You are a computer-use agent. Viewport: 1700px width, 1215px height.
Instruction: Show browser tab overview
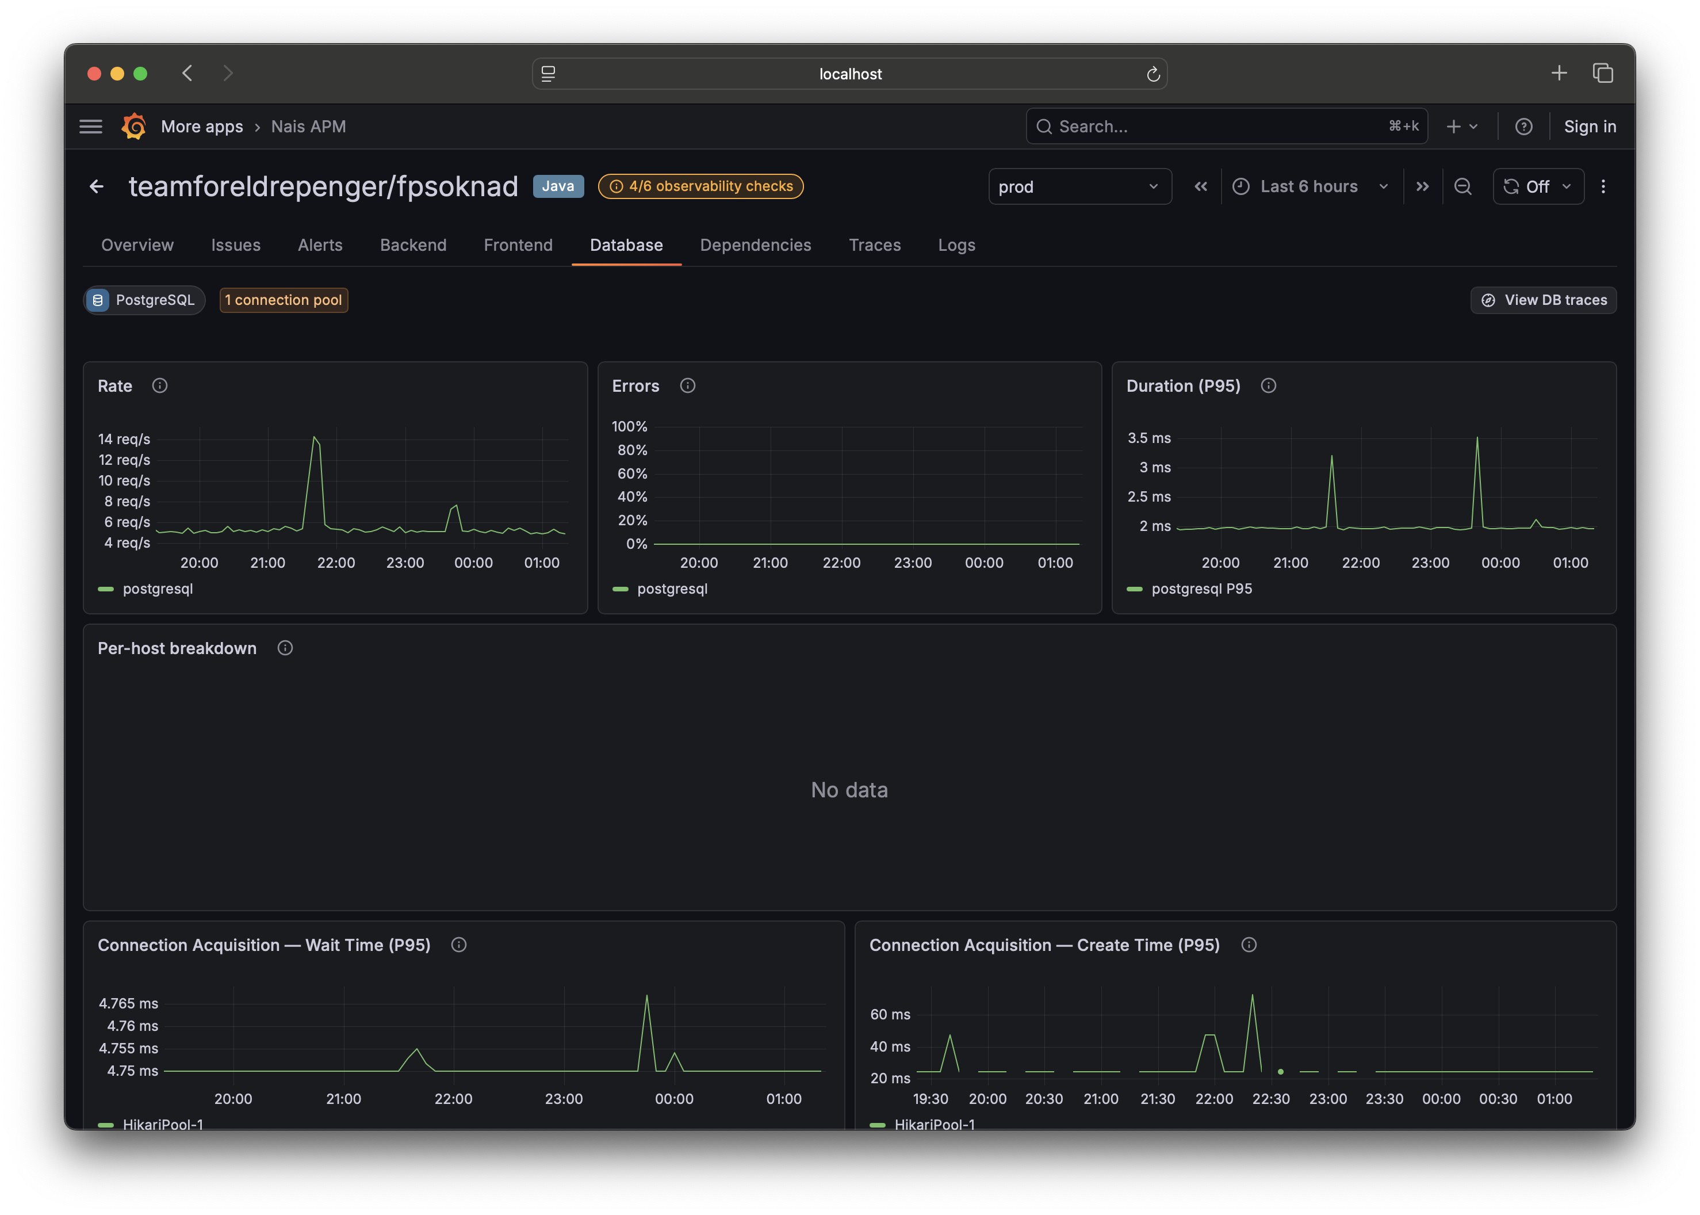point(1602,72)
